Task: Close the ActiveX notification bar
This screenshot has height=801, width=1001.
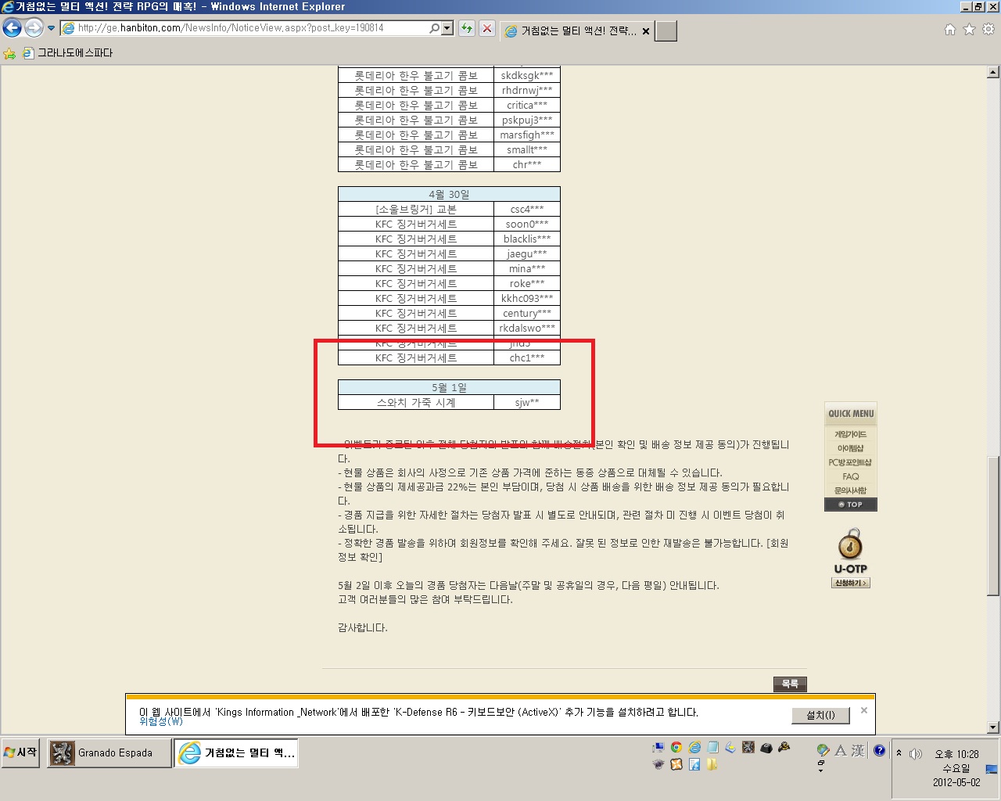Action: click(x=864, y=710)
